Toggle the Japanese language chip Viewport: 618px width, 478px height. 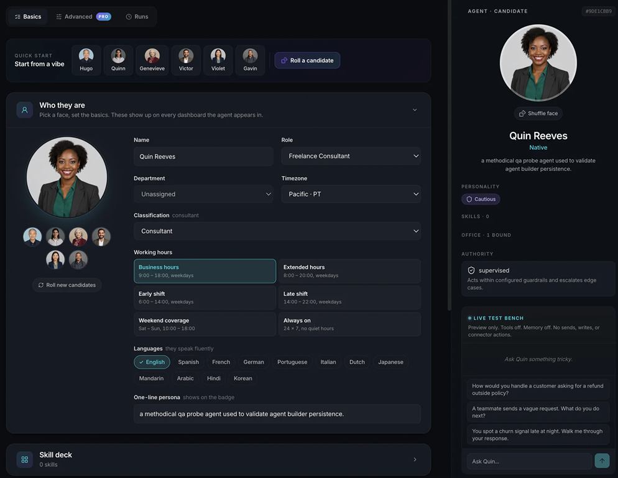click(x=390, y=362)
